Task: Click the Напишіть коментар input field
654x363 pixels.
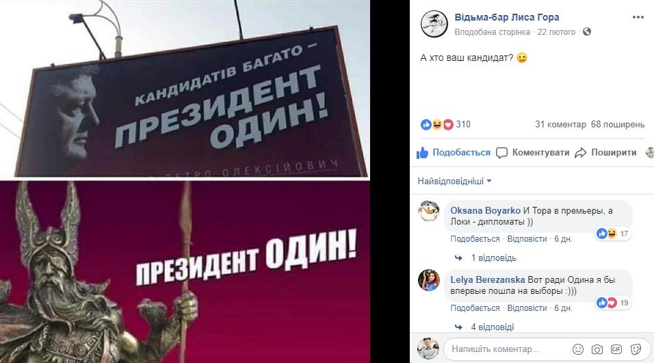Action: pos(507,349)
